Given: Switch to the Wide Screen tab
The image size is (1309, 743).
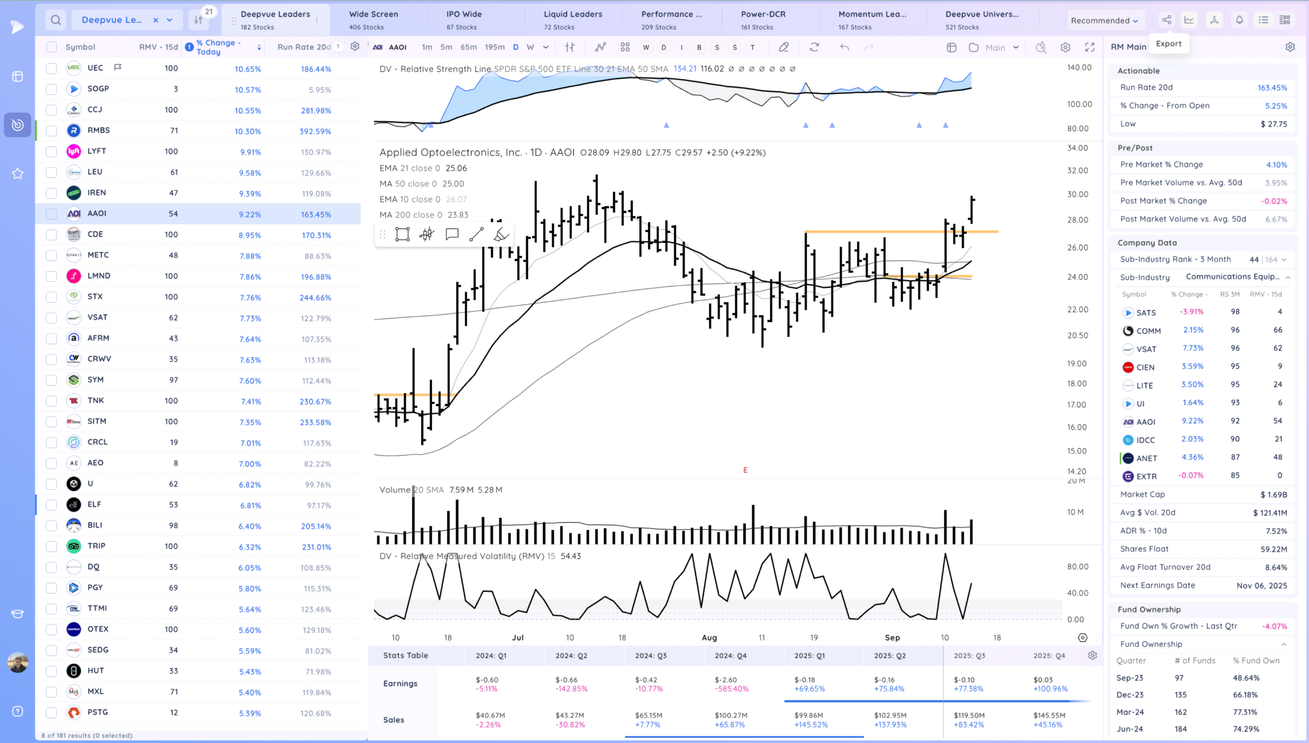Looking at the screenshot, I should [373, 20].
